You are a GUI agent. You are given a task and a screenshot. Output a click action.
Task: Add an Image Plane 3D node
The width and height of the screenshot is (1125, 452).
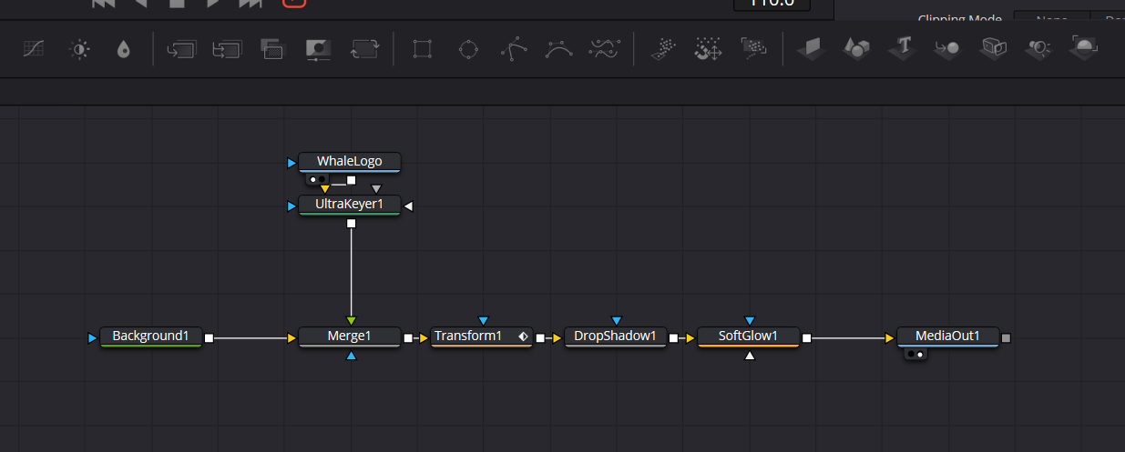[811, 48]
